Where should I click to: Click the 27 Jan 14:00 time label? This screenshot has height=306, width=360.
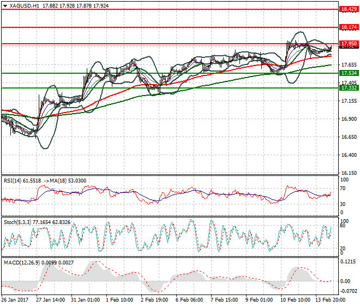click(51, 300)
